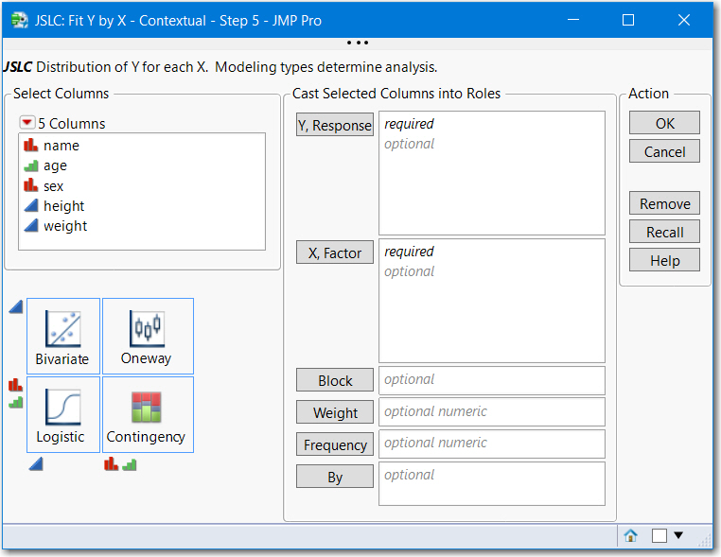The width and height of the screenshot is (721, 557).
Task: Click the home window icon in the status bar
Action: point(630,535)
